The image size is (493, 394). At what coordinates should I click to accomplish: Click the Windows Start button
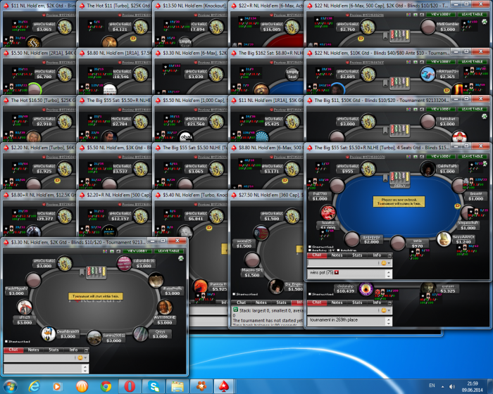point(10,386)
